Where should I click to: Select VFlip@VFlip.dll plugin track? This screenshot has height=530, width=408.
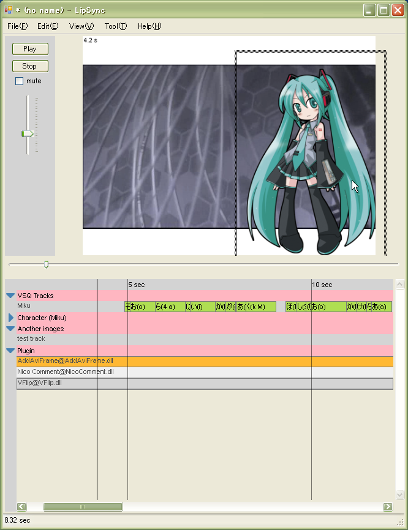coord(205,384)
